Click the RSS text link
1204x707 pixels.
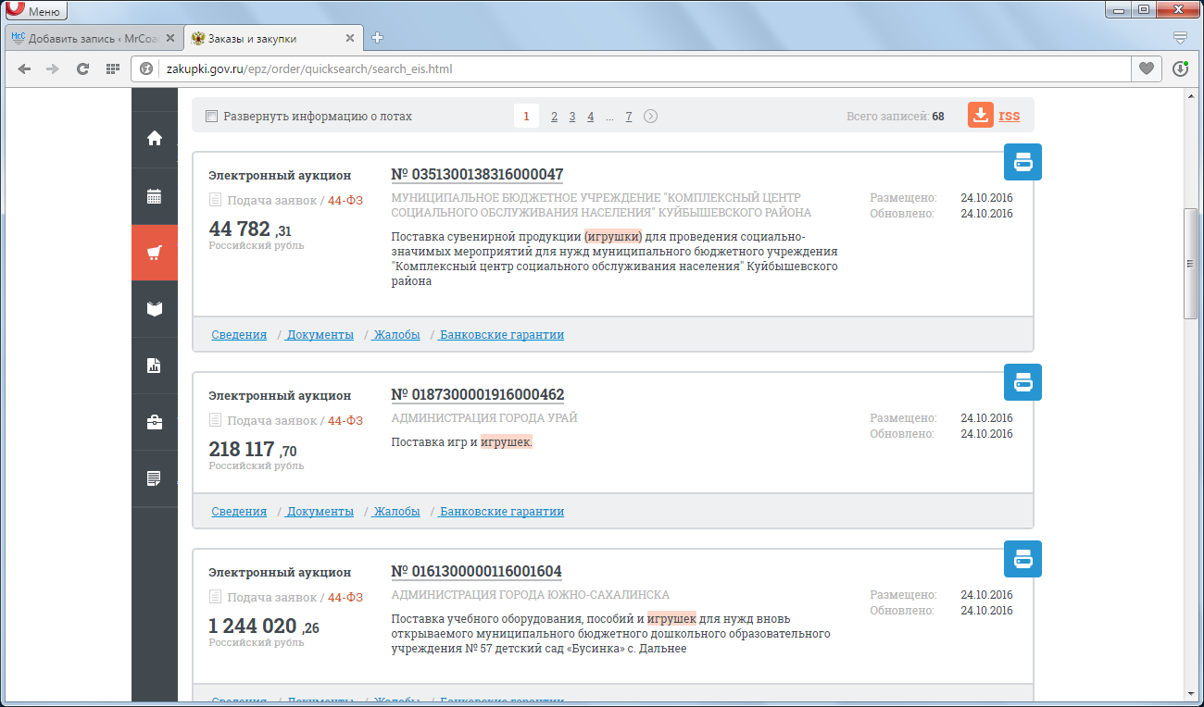pos(1009,116)
